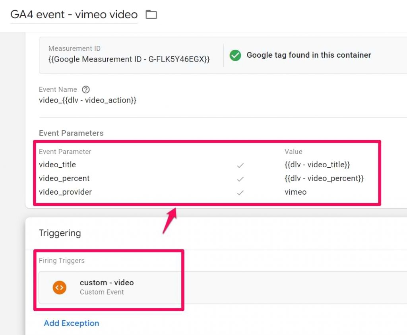407x335 pixels.
Task: Click the folder icon beside the tag name
Action: click(x=151, y=14)
